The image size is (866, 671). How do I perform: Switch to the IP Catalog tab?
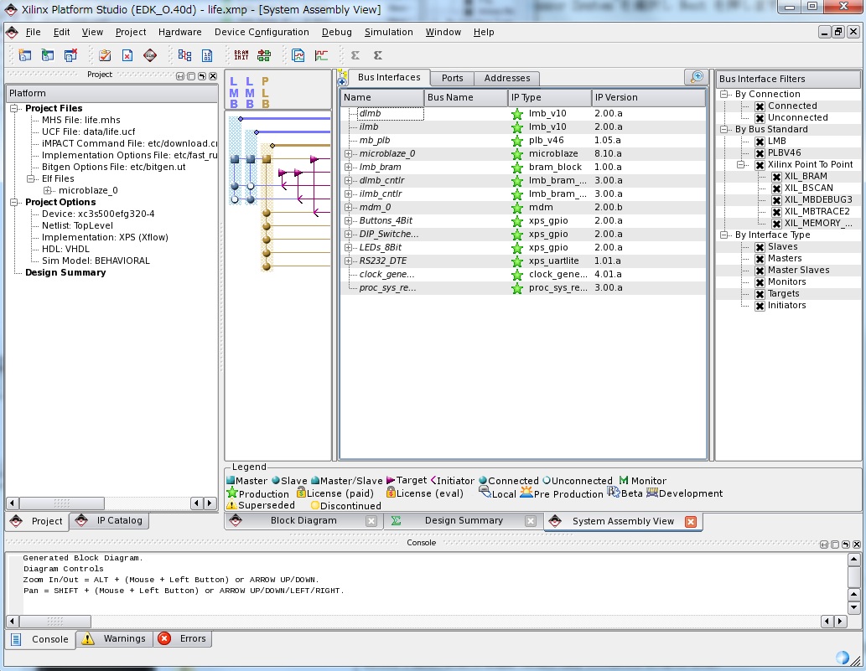click(x=109, y=520)
